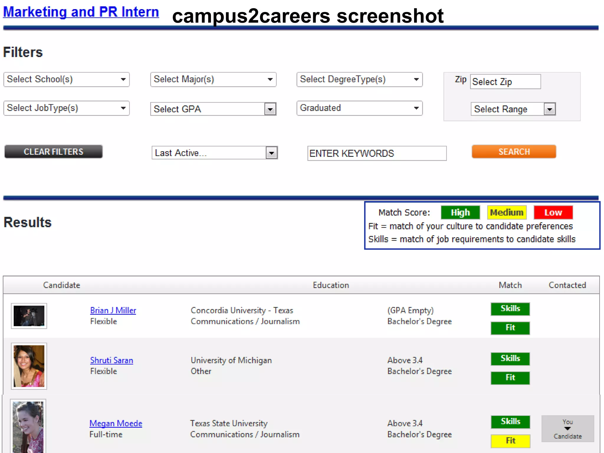
Task: Click the CLEAR FILTERS button
Action: click(54, 152)
